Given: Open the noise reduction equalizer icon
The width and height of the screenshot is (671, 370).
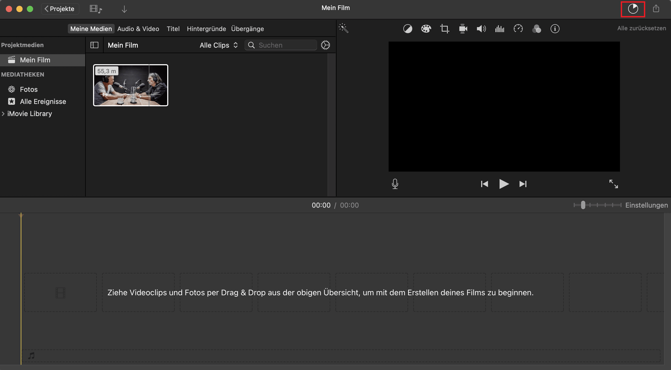Looking at the screenshot, I should point(500,29).
